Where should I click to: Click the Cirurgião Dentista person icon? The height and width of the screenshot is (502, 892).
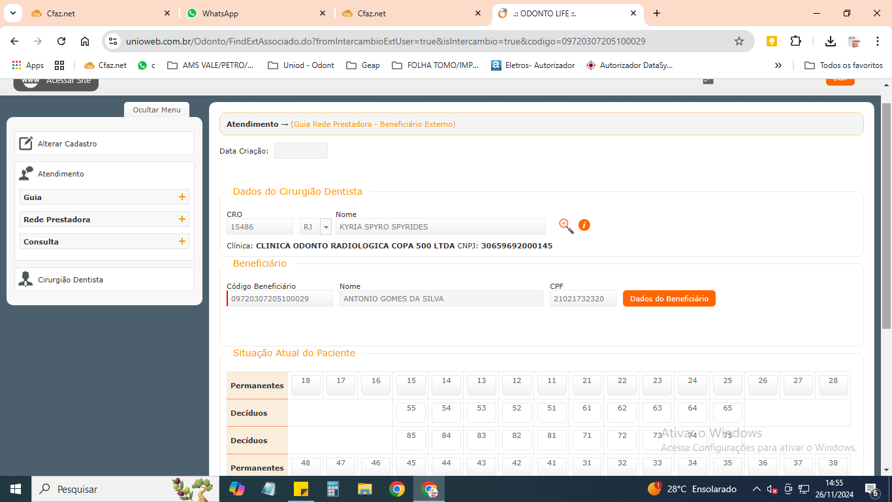[x=25, y=280]
